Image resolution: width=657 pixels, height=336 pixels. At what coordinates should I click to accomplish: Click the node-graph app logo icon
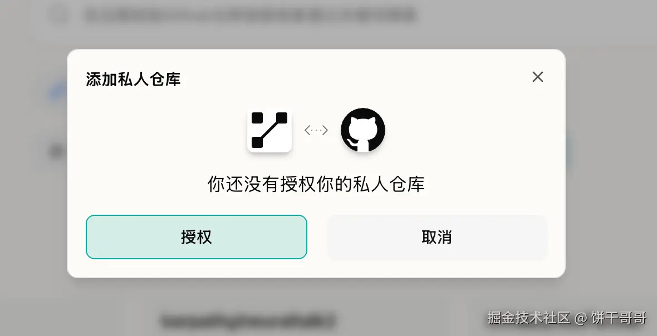[269, 130]
